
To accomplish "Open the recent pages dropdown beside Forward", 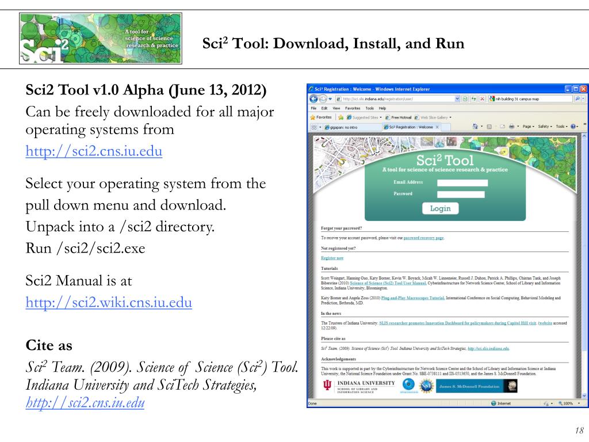I will 330,99.
